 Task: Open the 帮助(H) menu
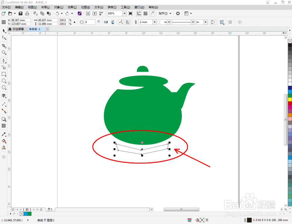pos(153,7)
